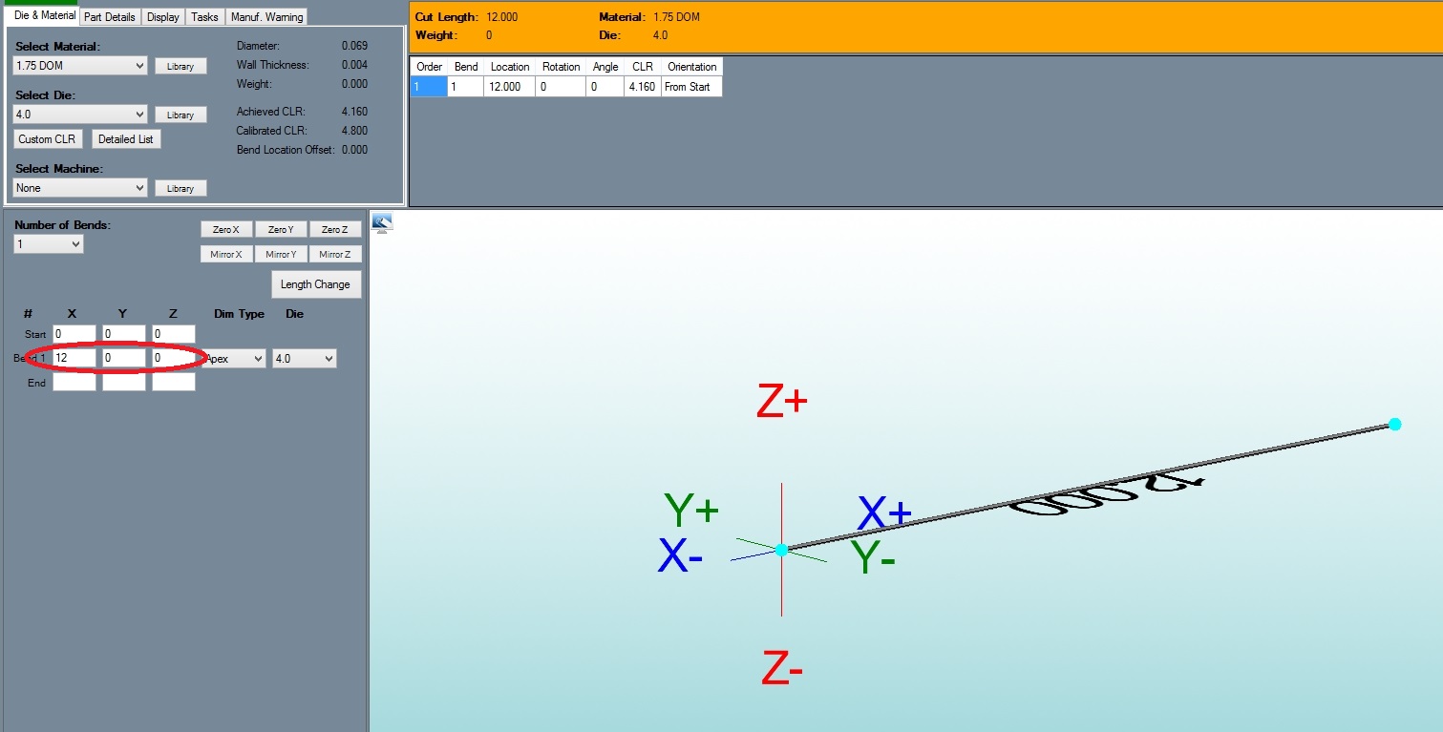The image size is (1443, 732).
Task: Select the Location cell showing 12.000
Action: click(x=510, y=87)
